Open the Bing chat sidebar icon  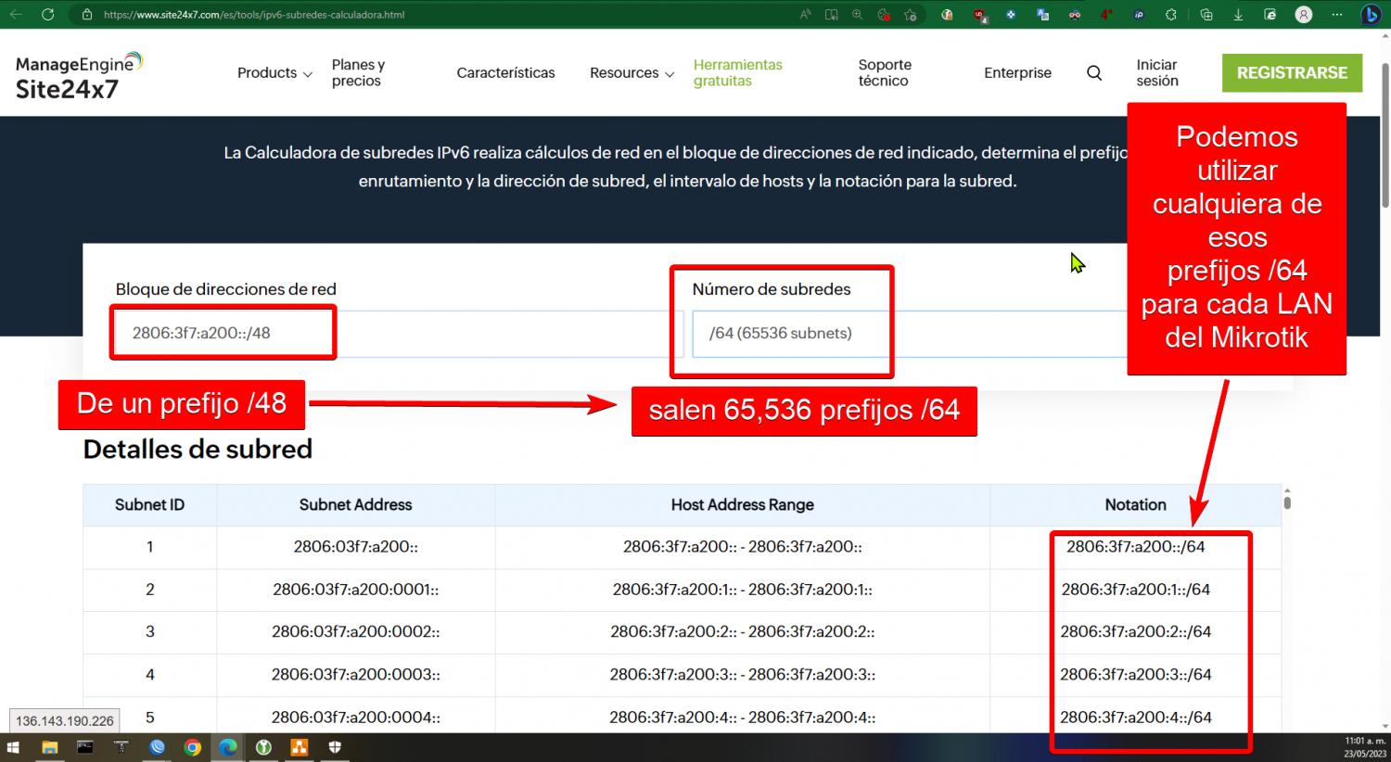click(1370, 15)
